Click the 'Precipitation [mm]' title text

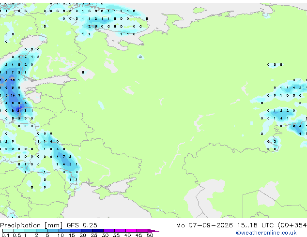pos(31,225)
